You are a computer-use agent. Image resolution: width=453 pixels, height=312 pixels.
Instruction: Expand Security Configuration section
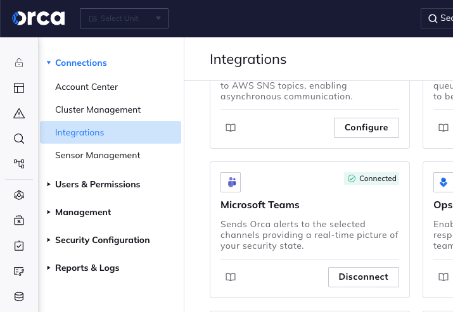click(x=98, y=240)
